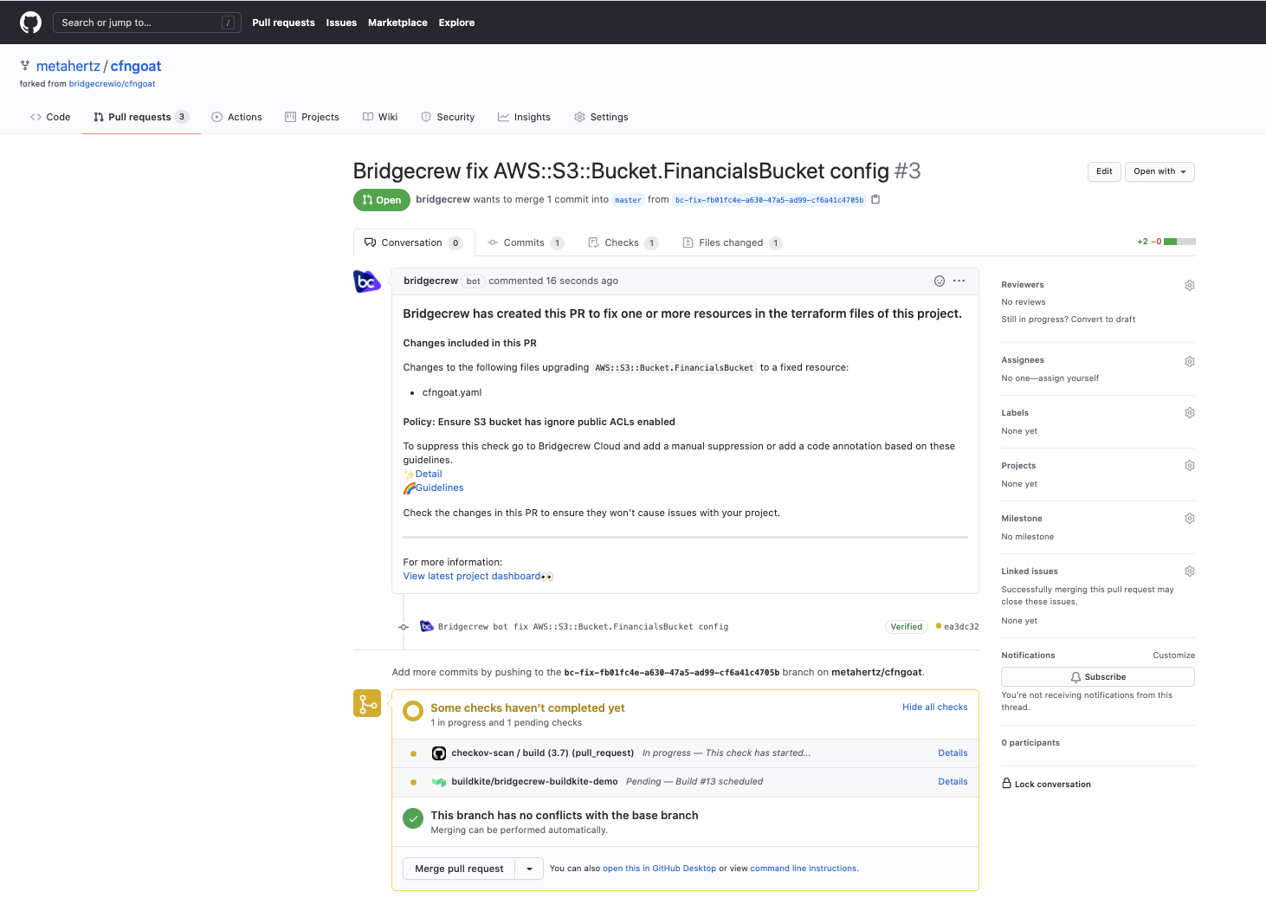Go to the Actions tab

[x=236, y=117]
